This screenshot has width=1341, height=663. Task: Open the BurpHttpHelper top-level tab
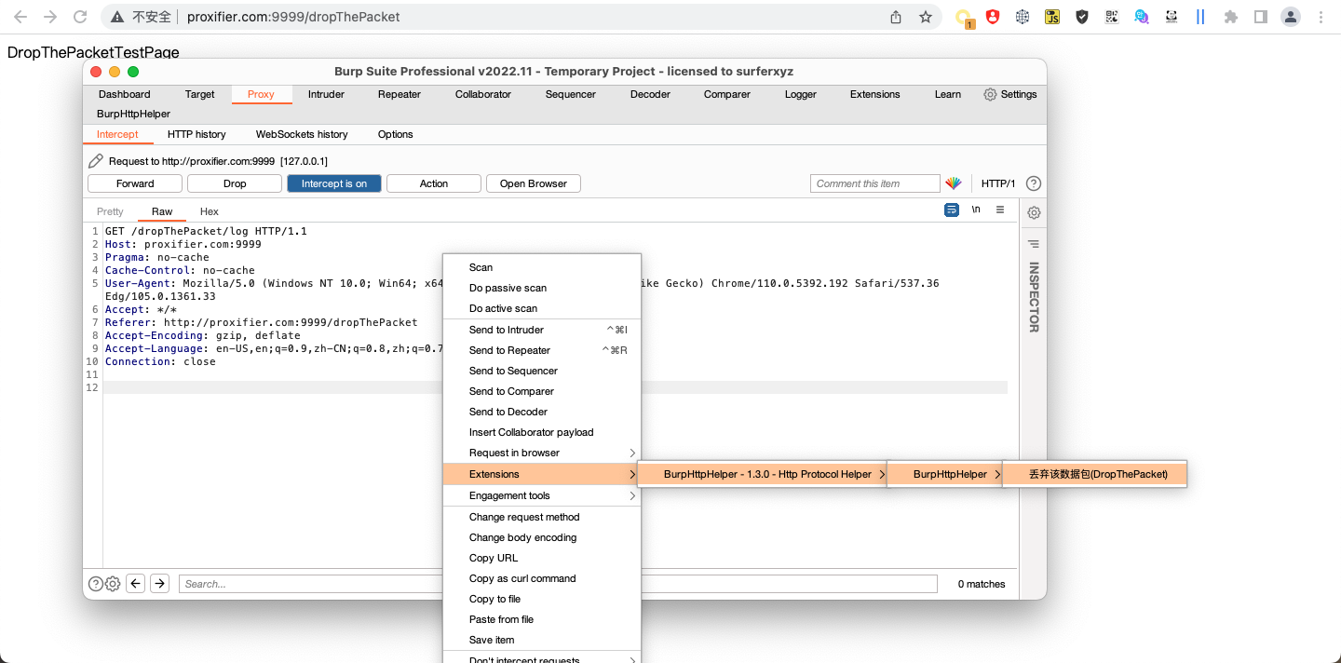pyautogui.click(x=133, y=114)
